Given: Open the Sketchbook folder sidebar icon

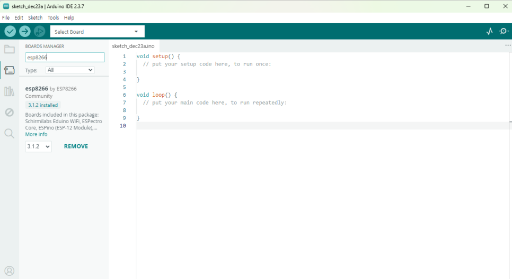Looking at the screenshot, I should click(x=10, y=49).
